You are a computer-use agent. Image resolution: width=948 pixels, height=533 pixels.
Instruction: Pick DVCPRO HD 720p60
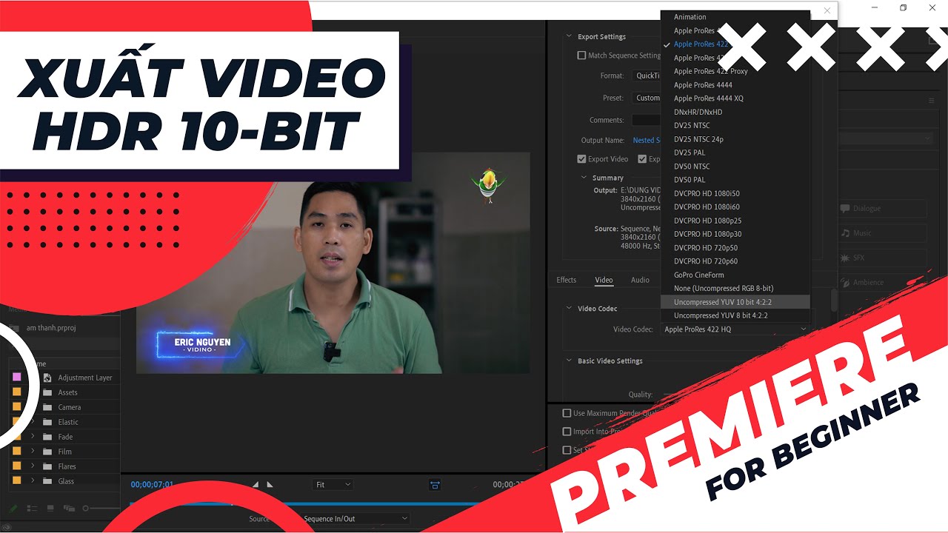(735, 261)
